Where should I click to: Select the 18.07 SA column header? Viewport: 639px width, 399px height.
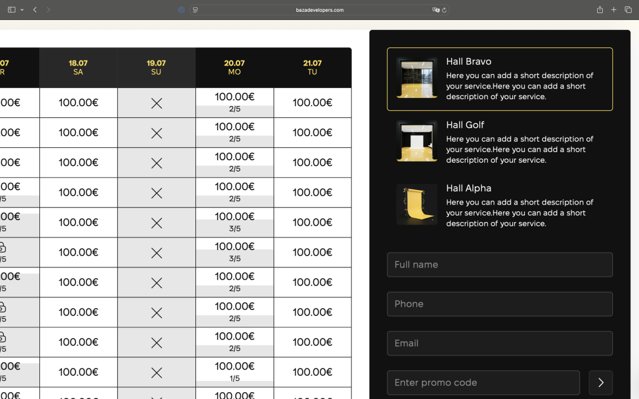coord(78,67)
